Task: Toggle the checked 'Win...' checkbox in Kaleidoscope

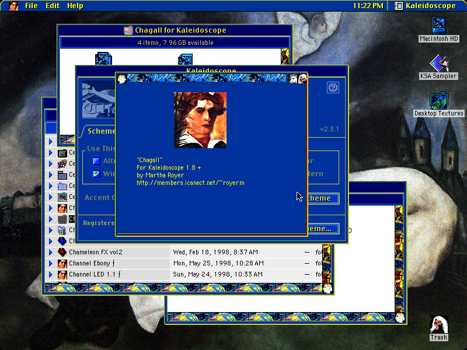Action: 96,173
